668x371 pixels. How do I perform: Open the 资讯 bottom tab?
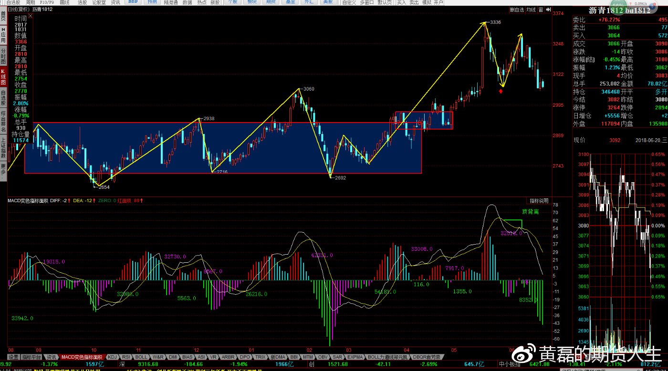click(51, 357)
